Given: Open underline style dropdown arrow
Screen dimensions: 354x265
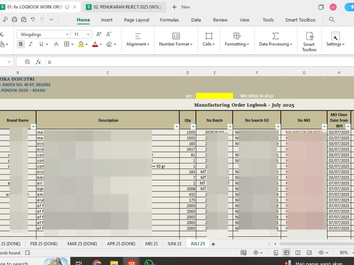Looking at the screenshot, I should point(47,44).
